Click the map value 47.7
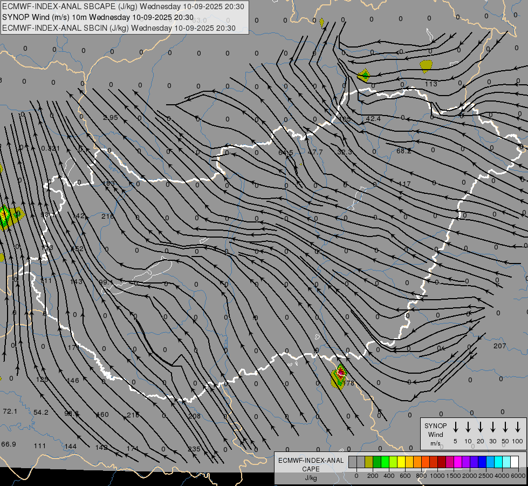The width and height of the screenshot is (528, 486). (315, 152)
